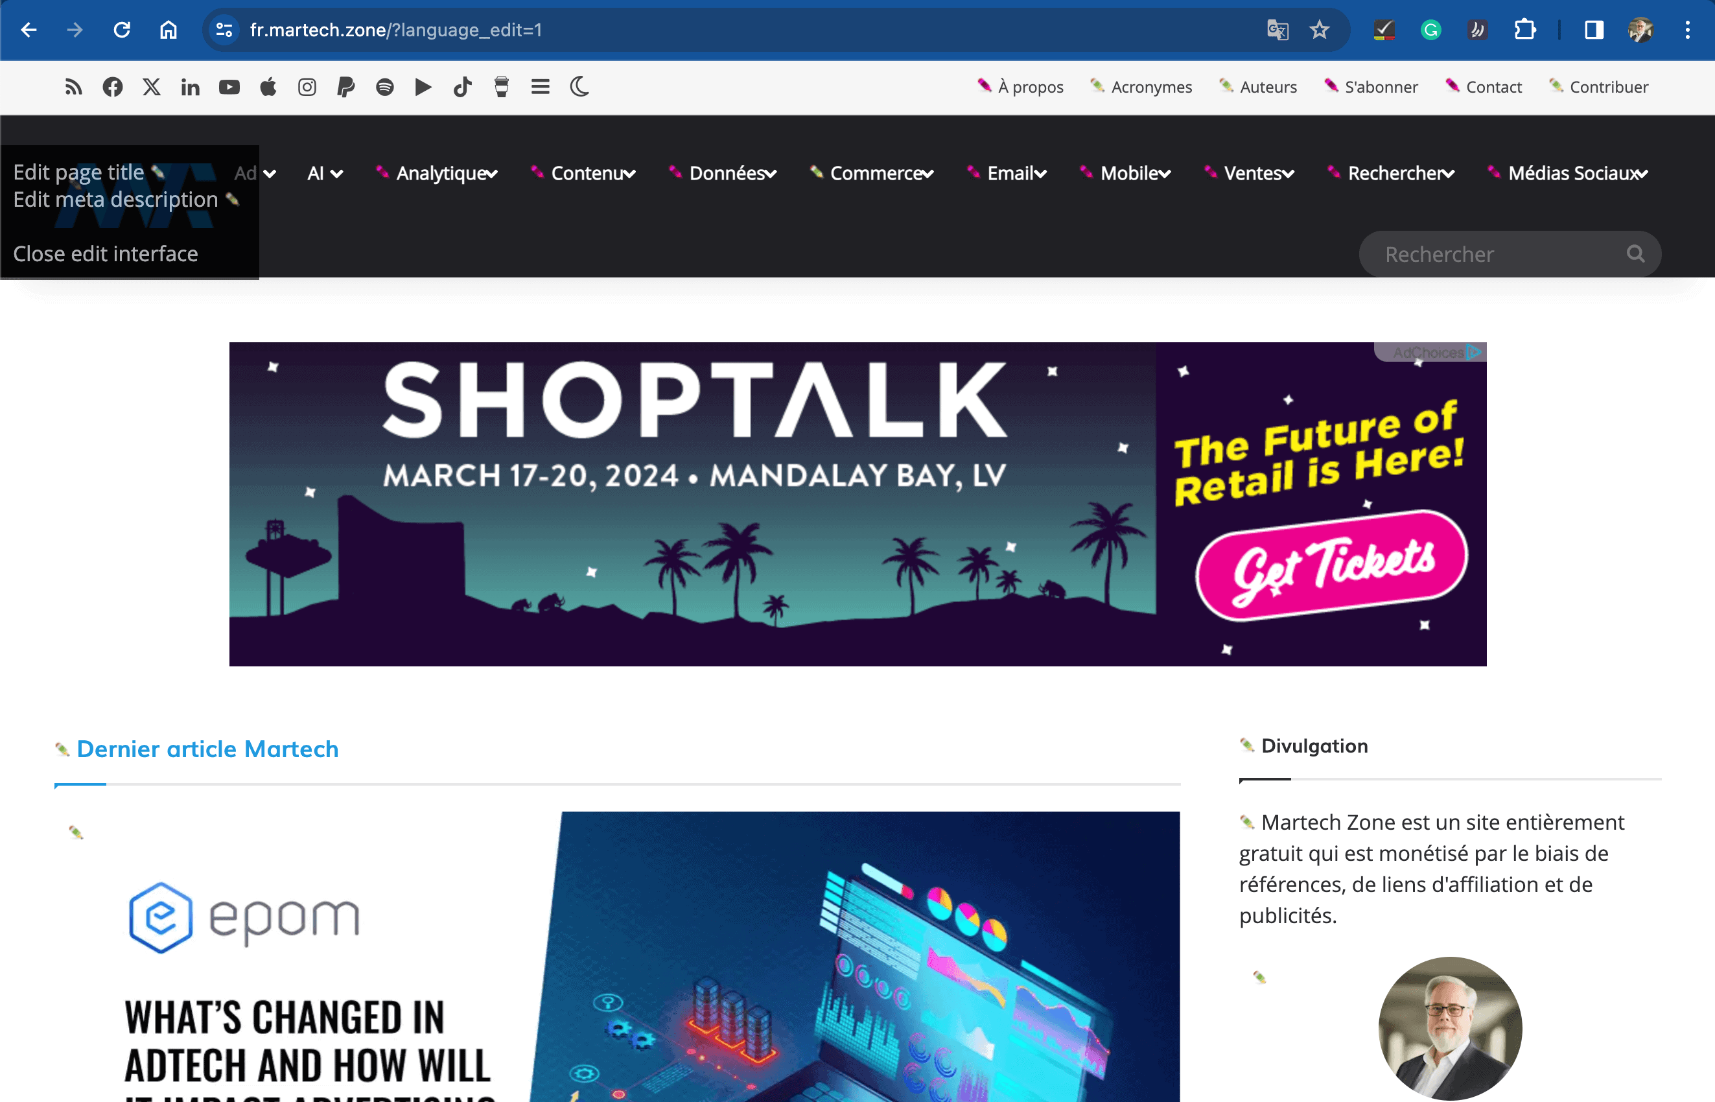Toggle dark mode moon icon

[579, 88]
